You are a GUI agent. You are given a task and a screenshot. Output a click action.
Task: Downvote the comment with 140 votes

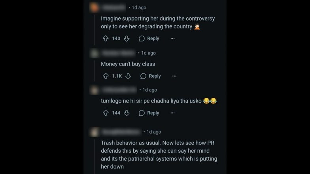[127, 39]
